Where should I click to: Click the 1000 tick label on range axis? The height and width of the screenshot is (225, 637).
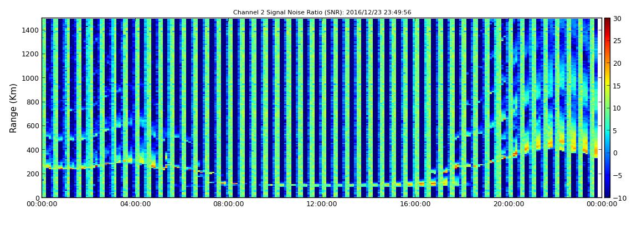click(x=31, y=78)
